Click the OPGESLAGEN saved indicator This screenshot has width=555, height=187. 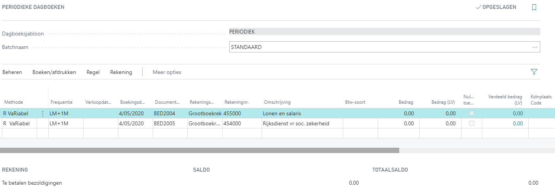(496, 7)
